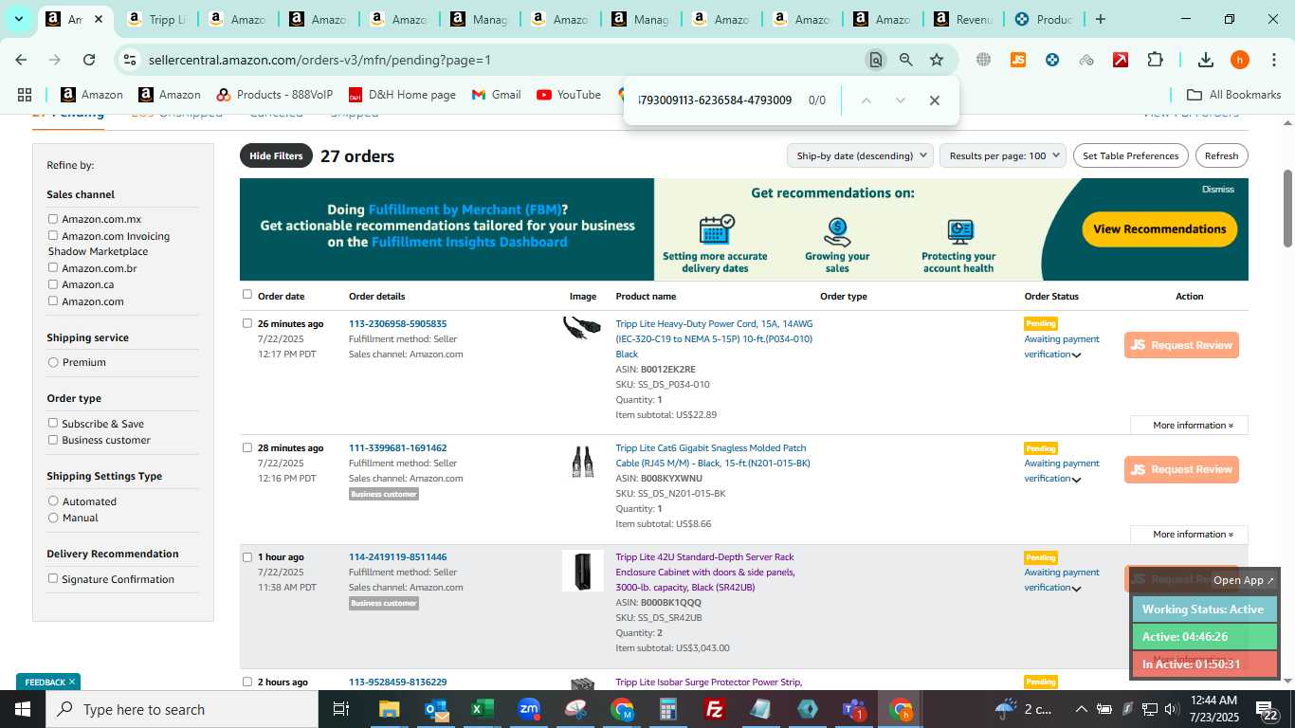Open File Explorer from the taskbar
The width and height of the screenshot is (1295, 728).
(x=390, y=709)
